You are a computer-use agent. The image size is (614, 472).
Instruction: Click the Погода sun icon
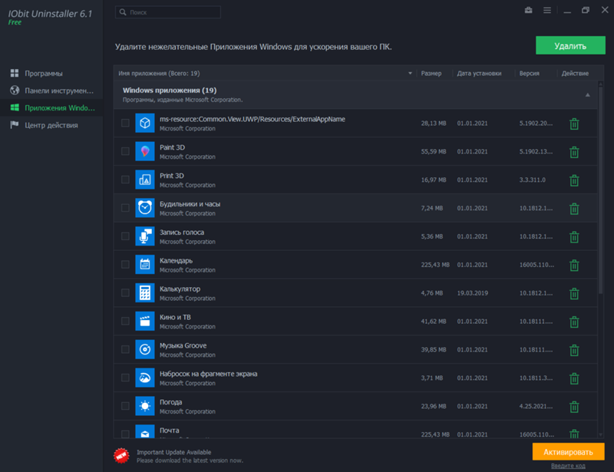point(145,406)
